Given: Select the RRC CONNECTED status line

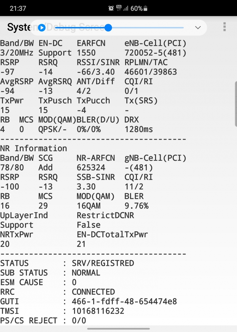Looking at the screenshot, I should point(58,292).
